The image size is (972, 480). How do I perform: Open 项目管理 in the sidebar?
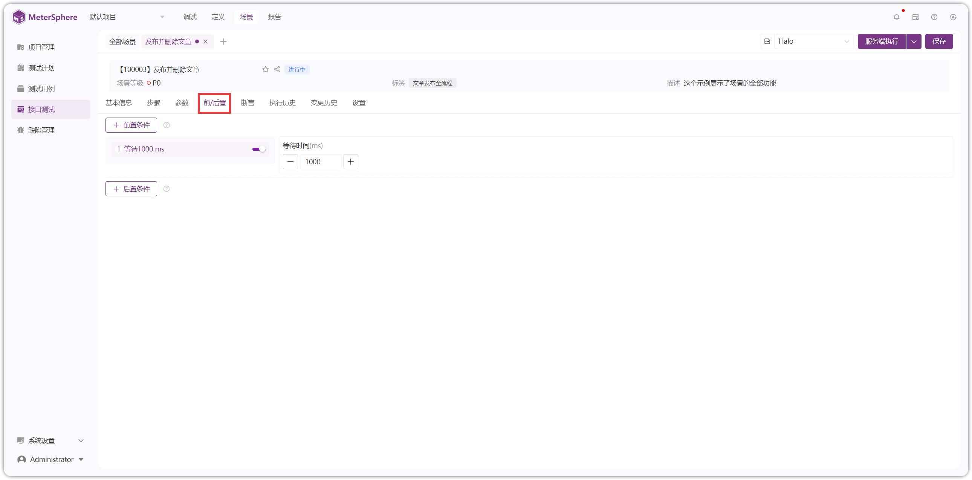click(x=51, y=47)
